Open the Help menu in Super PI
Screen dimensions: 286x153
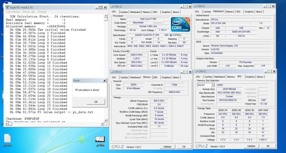pos(42,12)
